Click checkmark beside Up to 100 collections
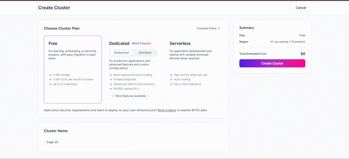 coord(171,84)
